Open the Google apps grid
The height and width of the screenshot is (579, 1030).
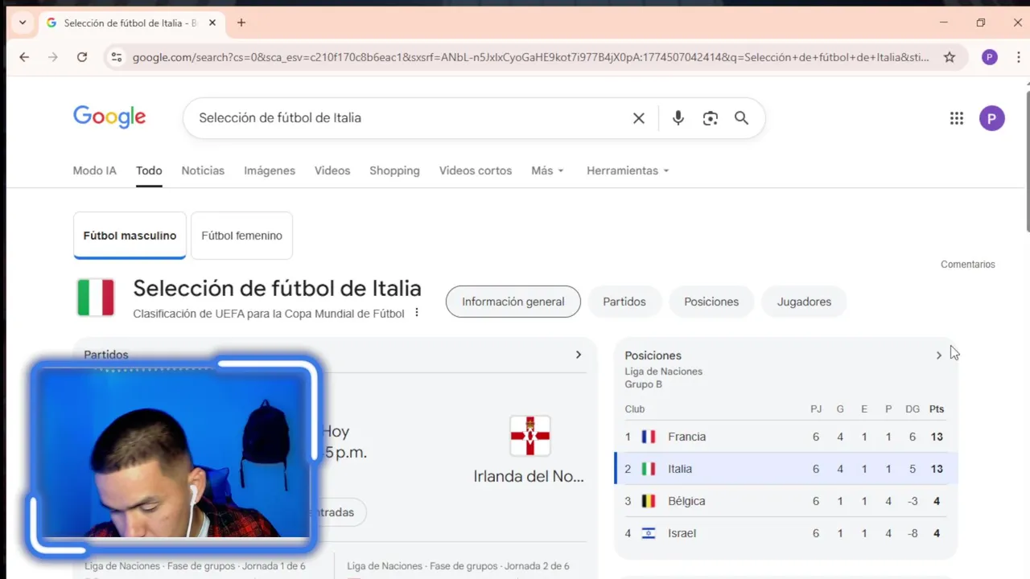(x=957, y=118)
